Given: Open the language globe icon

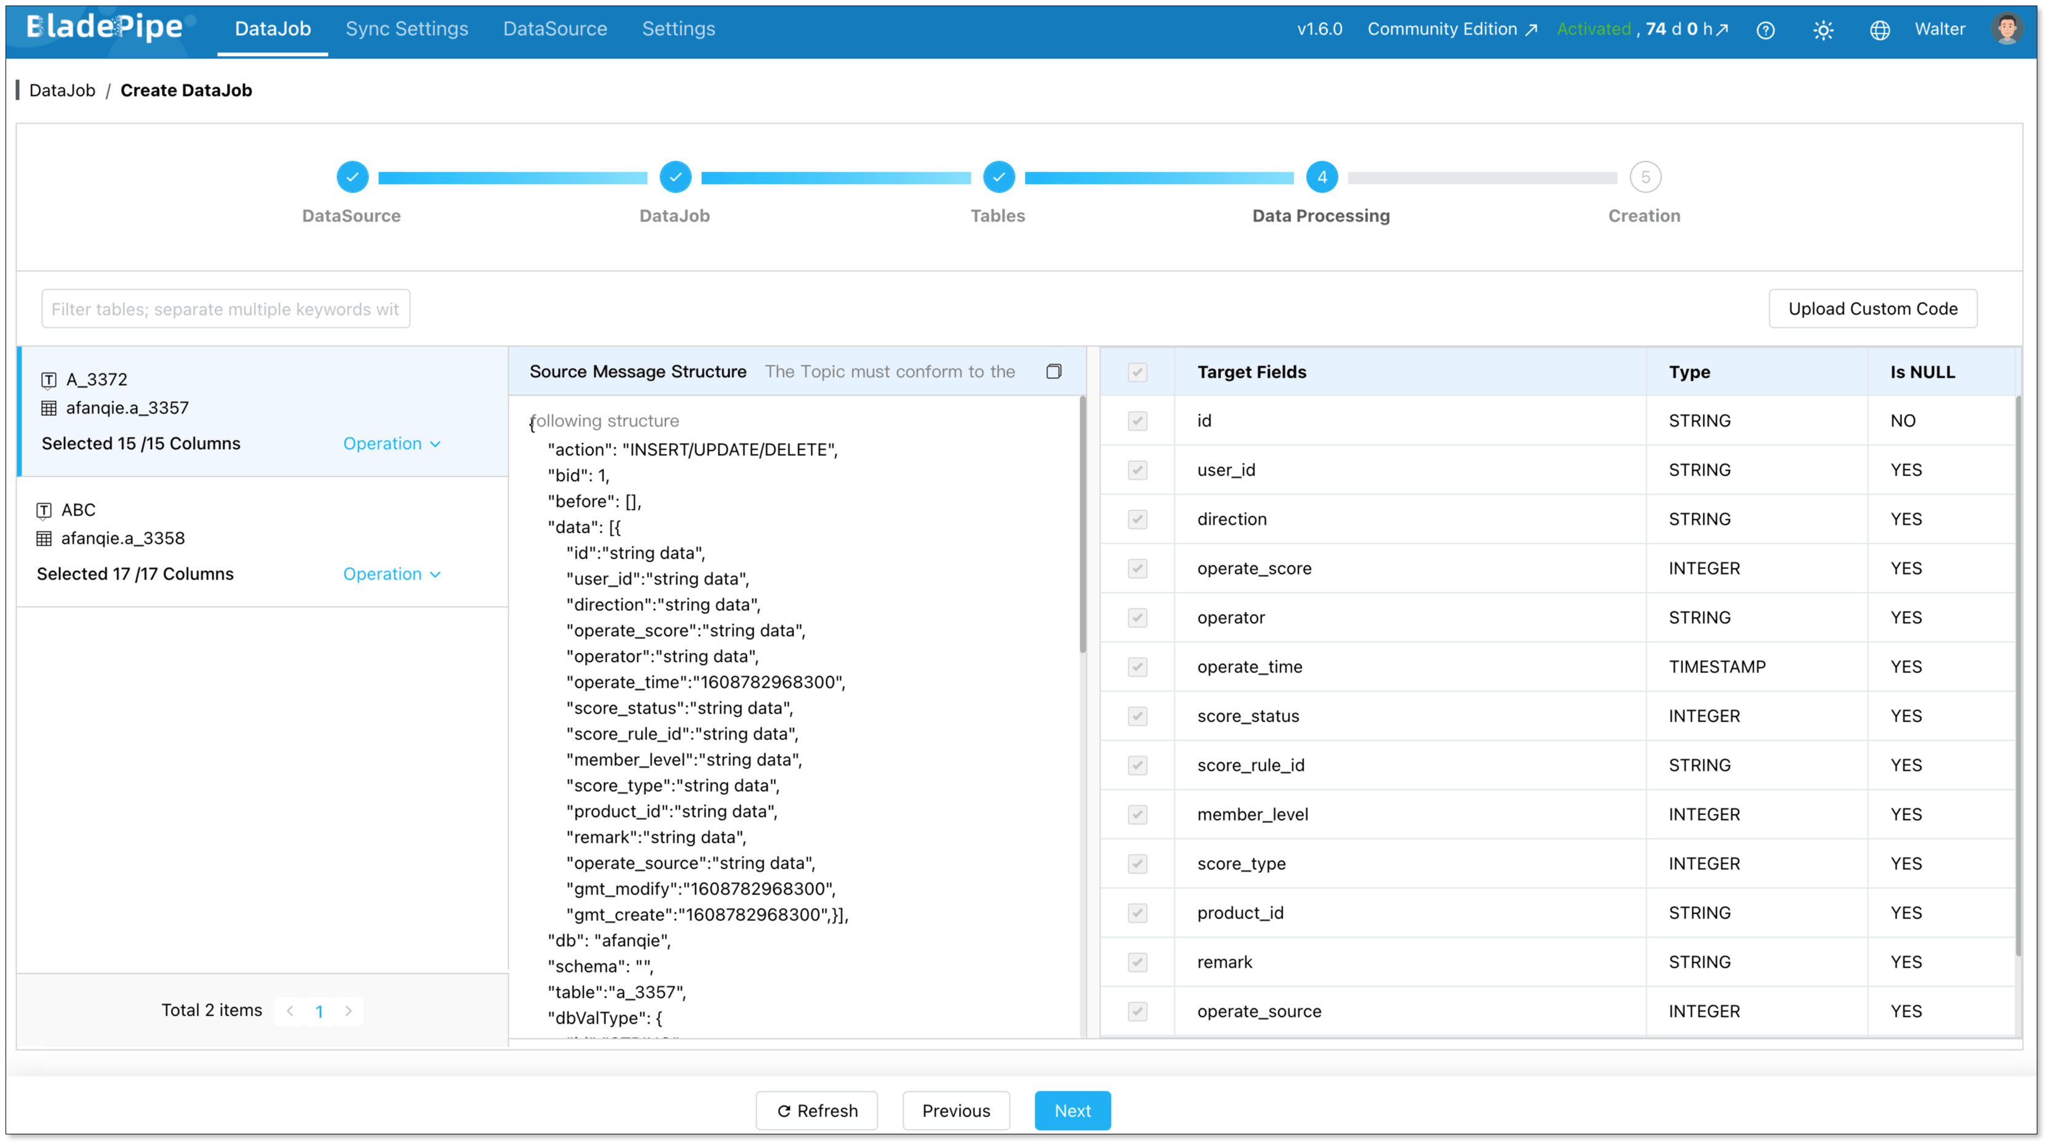Looking at the screenshot, I should point(1879,30).
